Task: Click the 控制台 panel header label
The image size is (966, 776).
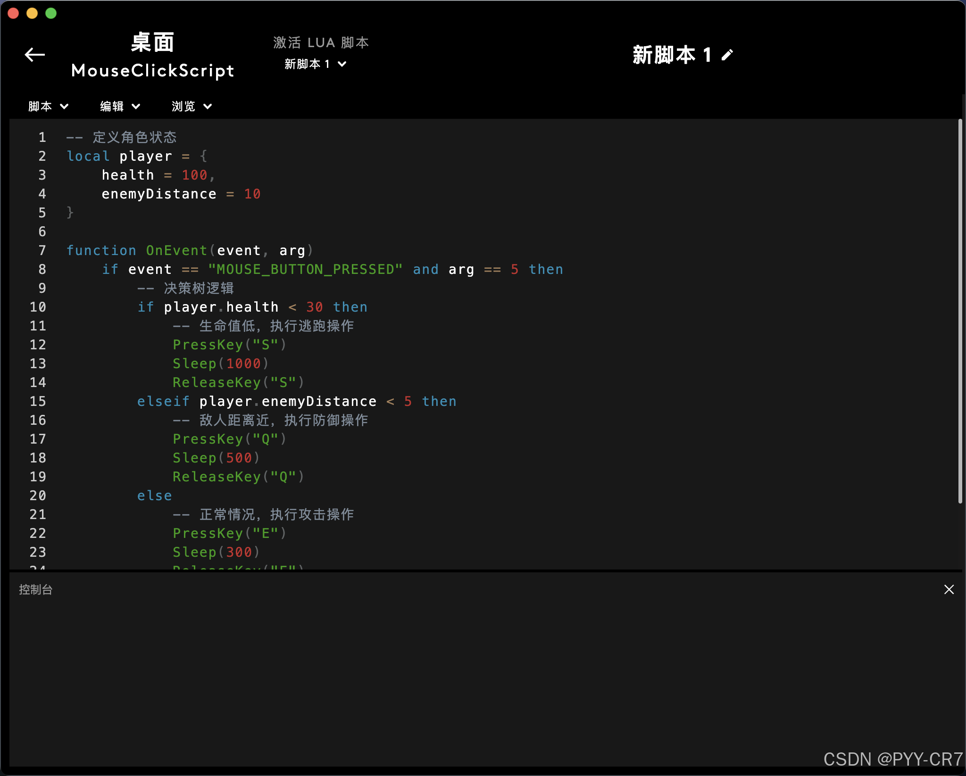Action: (x=35, y=589)
